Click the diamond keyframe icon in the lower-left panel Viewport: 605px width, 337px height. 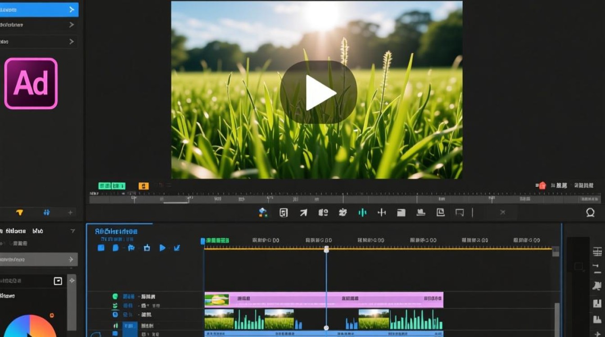tap(72, 280)
